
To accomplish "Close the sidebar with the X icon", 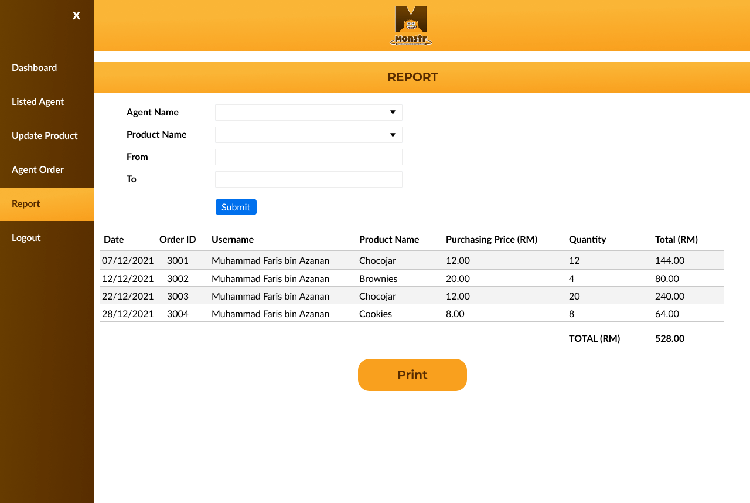I will 76,16.
